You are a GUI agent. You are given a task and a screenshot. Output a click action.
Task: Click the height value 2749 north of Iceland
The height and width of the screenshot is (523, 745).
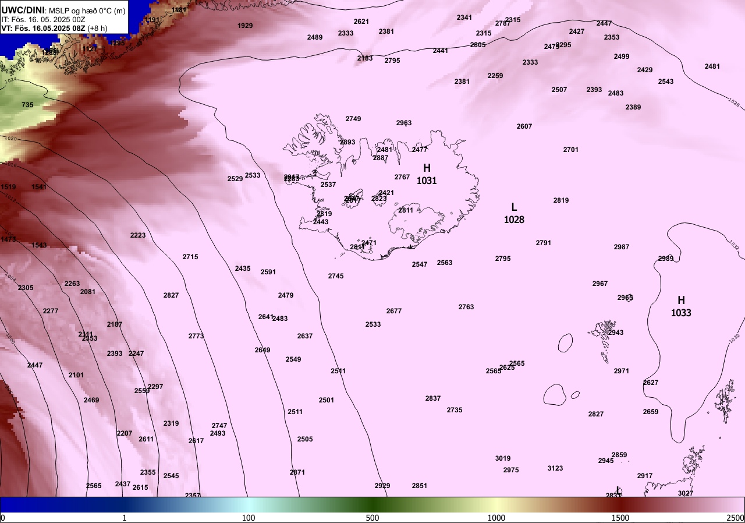(x=353, y=119)
